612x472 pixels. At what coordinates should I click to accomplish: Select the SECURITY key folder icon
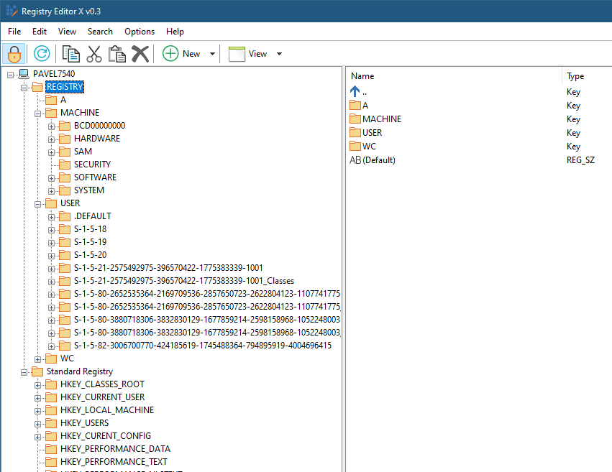[65, 165]
